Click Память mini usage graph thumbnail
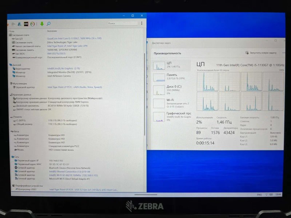Viewport: 291px width, 218px height. (x=159, y=77)
